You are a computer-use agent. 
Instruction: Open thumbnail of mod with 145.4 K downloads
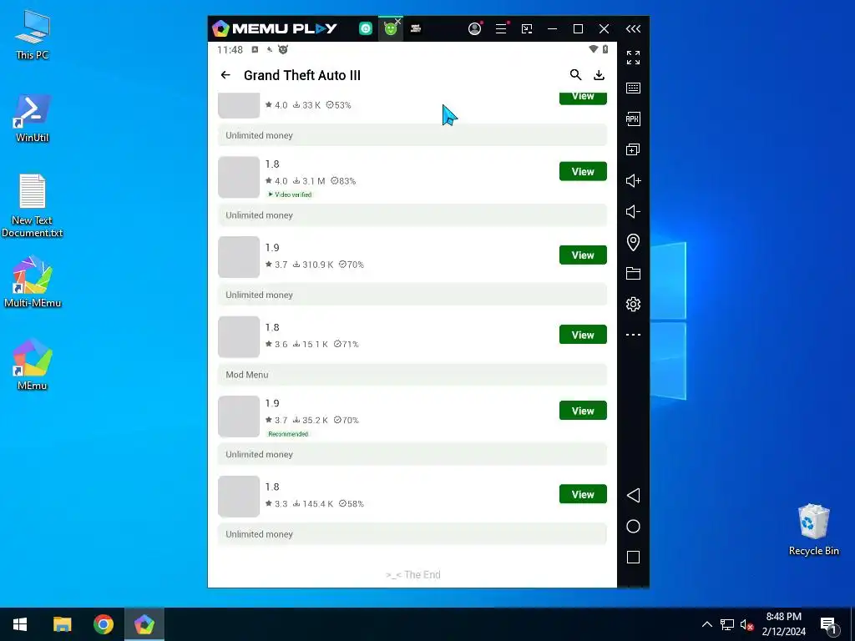pos(239,497)
